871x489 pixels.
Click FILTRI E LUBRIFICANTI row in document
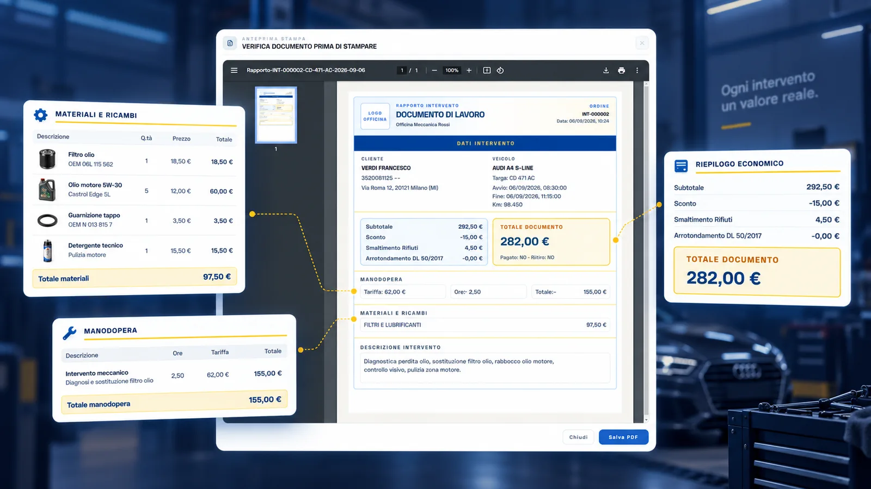click(x=485, y=325)
